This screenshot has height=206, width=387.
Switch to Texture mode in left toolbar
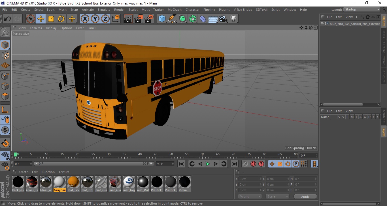[x=5, y=55]
